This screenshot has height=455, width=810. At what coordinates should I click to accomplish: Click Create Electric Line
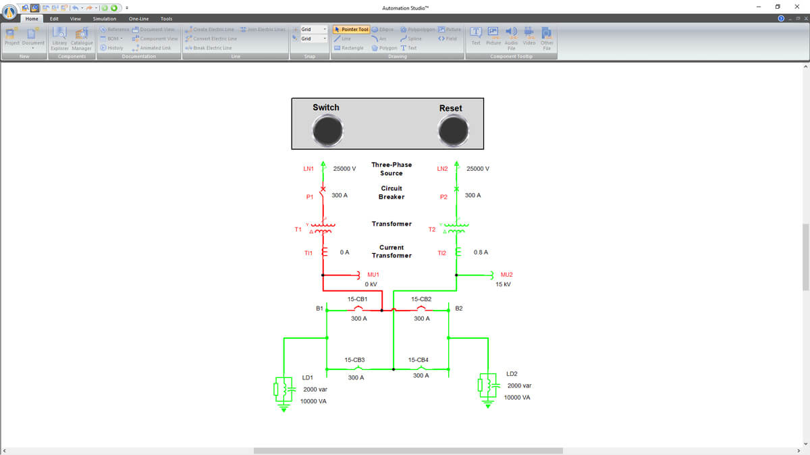point(209,30)
